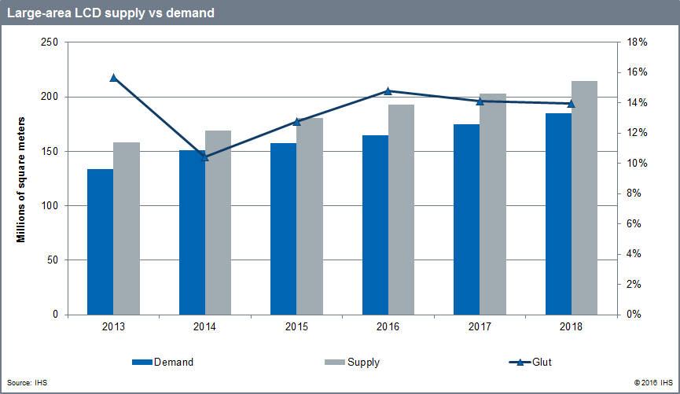Click the x-axis label '2018'
The image size is (680, 394).
(572, 326)
